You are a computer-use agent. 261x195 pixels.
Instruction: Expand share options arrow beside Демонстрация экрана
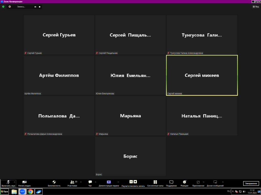pyautogui.click(x=118, y=182)
